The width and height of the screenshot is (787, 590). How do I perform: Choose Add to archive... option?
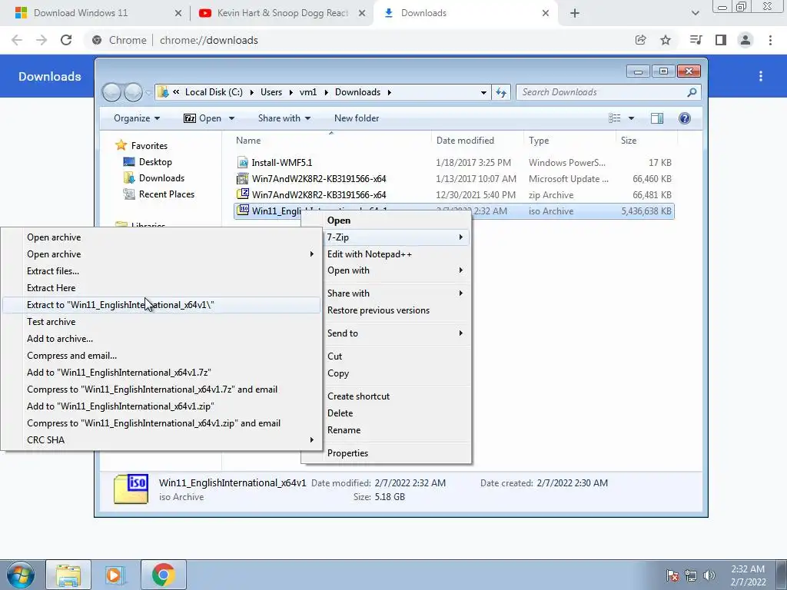tap(161, 339)
